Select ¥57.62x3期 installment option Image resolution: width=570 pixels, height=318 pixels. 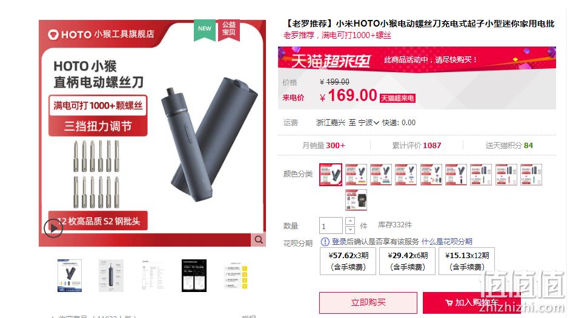[348, 261]
